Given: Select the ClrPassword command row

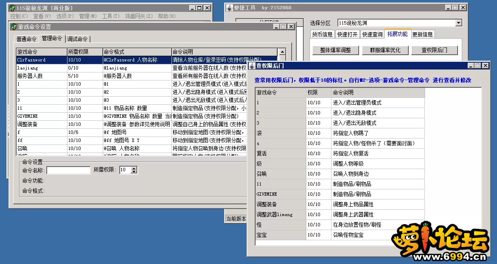Looking at the screenshot, I should click(147, 60).
